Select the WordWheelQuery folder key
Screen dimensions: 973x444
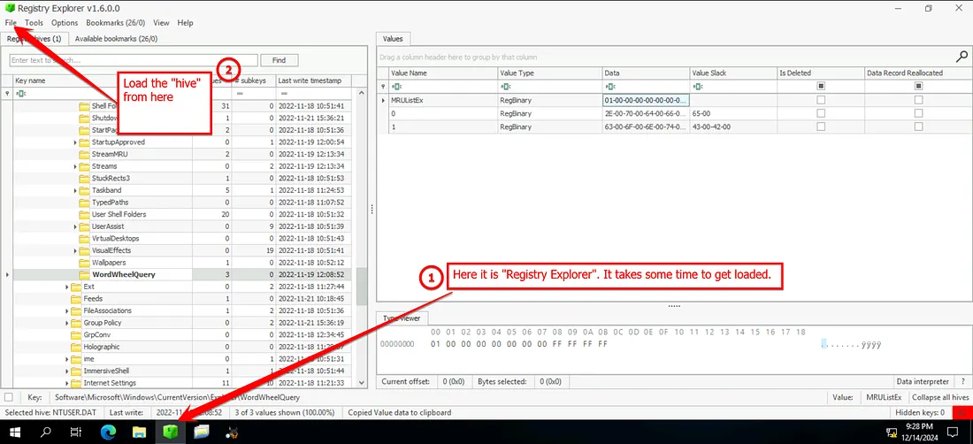123,274
